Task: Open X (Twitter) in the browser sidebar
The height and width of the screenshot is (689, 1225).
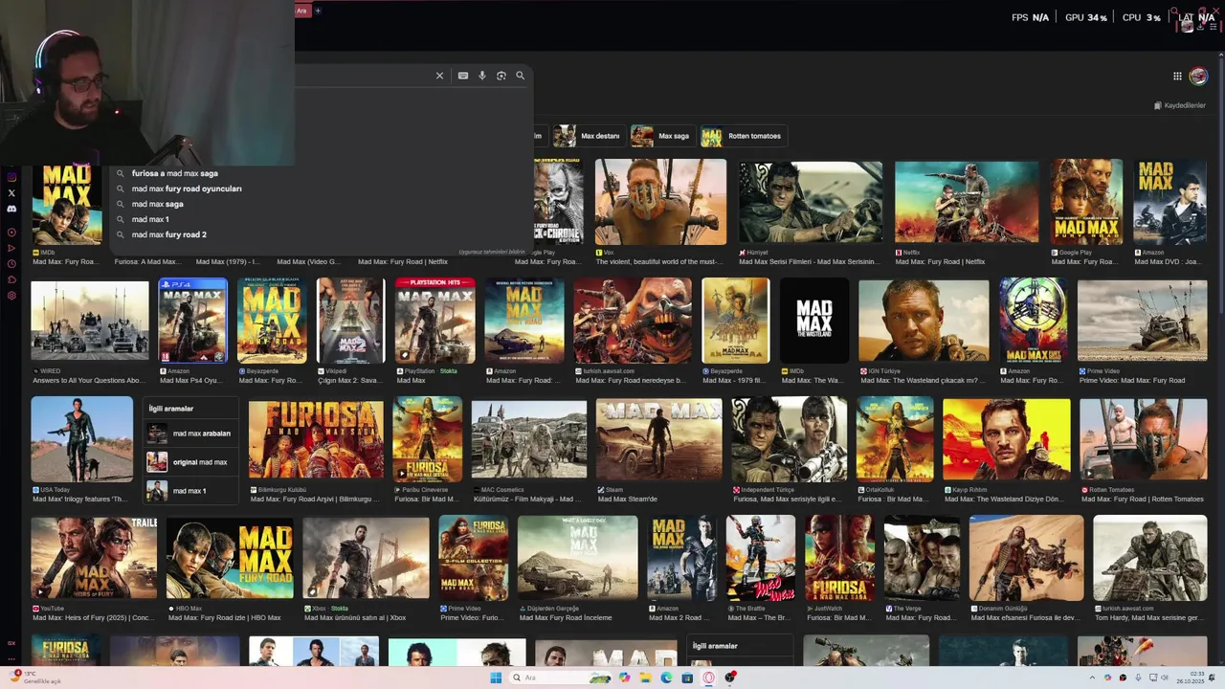Action: click(x=11, y=193)
